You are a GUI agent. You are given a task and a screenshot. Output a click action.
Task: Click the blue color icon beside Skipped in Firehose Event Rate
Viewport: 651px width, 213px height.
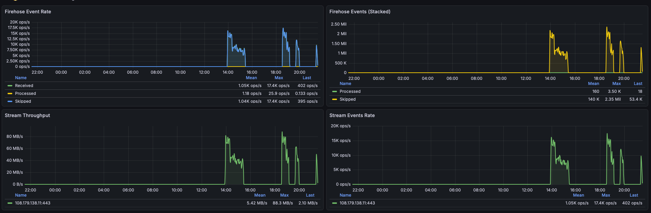[10, 101]
